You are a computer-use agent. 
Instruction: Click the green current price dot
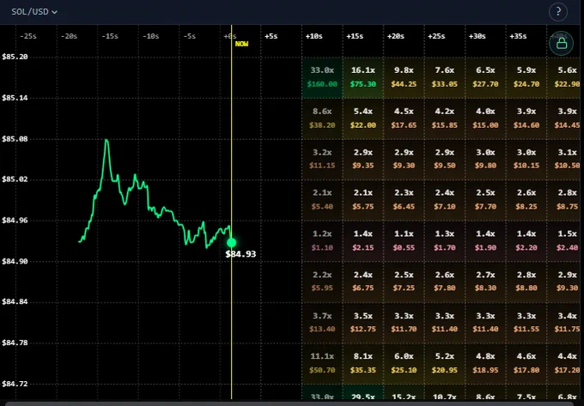pyautogui.click(x=231, y=243)
